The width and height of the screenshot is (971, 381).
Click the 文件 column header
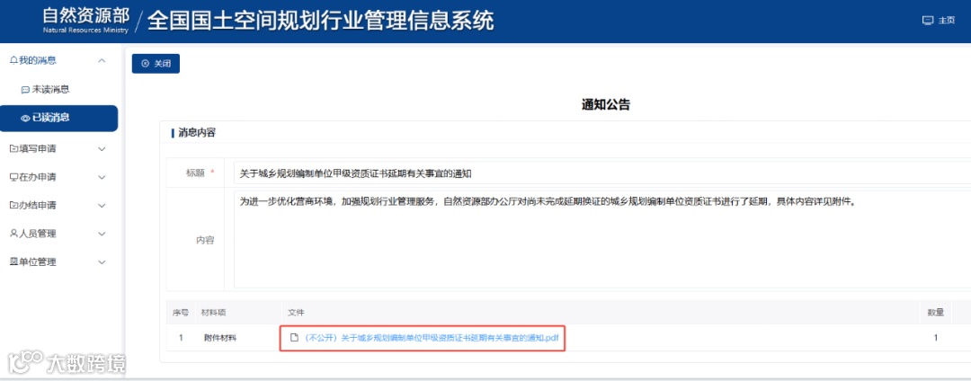click(x=296, y=313)
